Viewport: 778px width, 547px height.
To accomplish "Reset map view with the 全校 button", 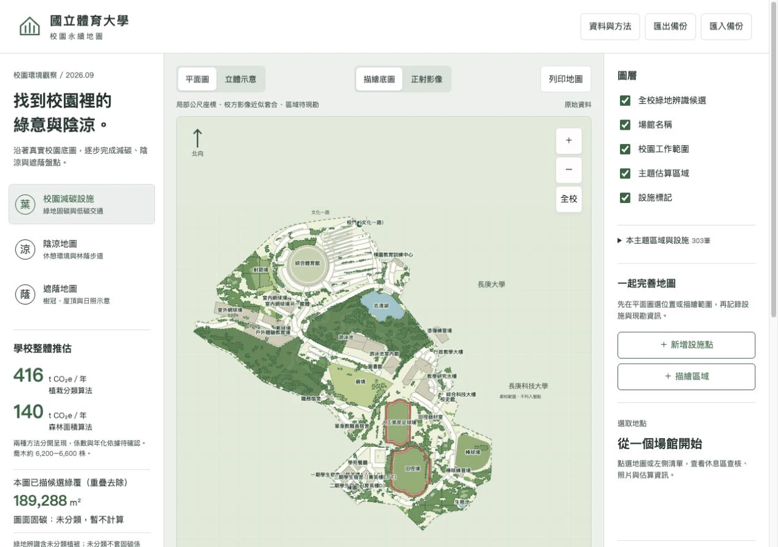I will point(569,199).
